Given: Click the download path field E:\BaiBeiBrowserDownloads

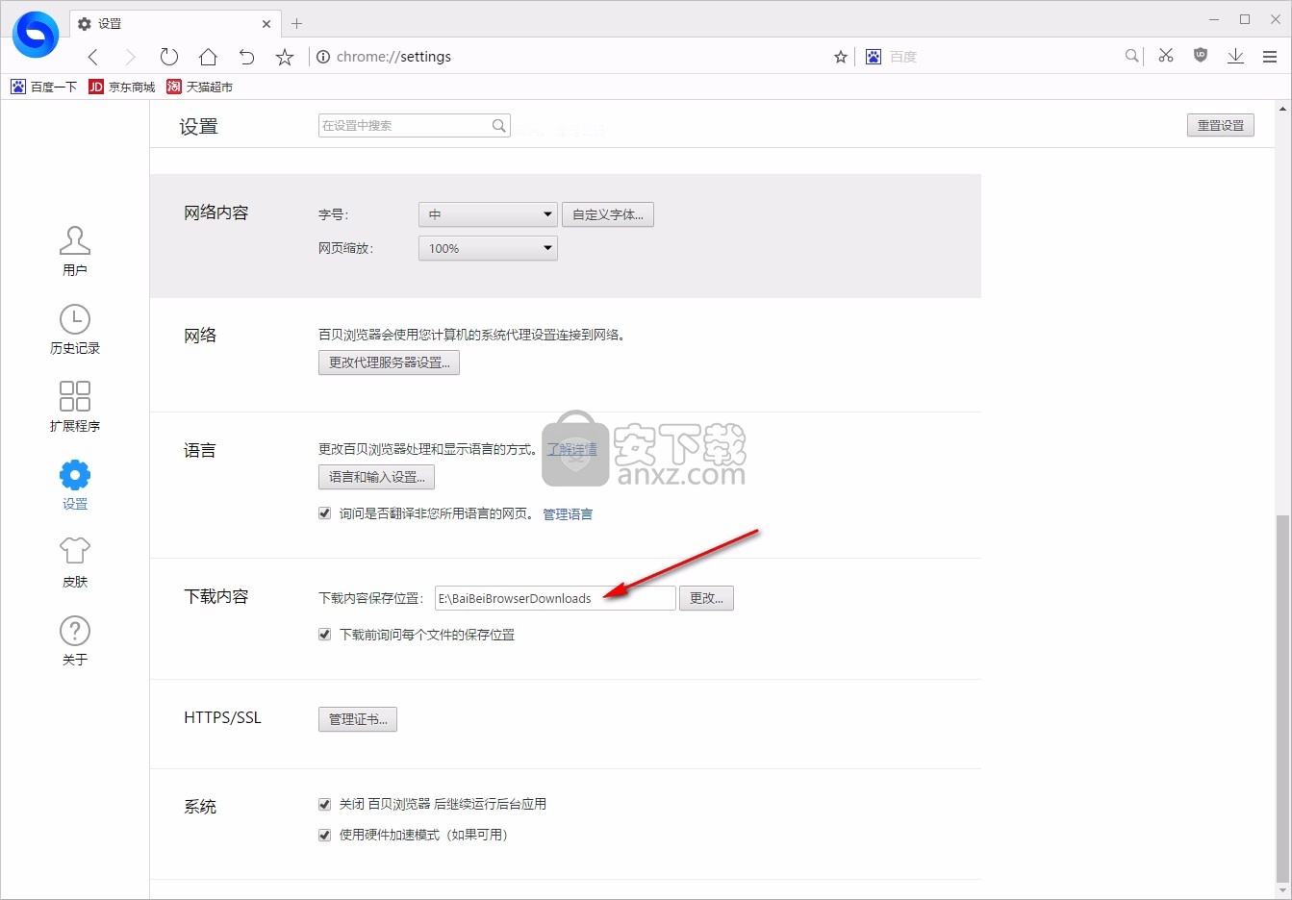Looking at the screenshot, I should click(555, 598).
